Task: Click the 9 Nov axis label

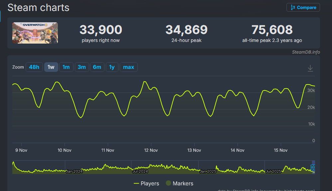Action: [21, 150]
